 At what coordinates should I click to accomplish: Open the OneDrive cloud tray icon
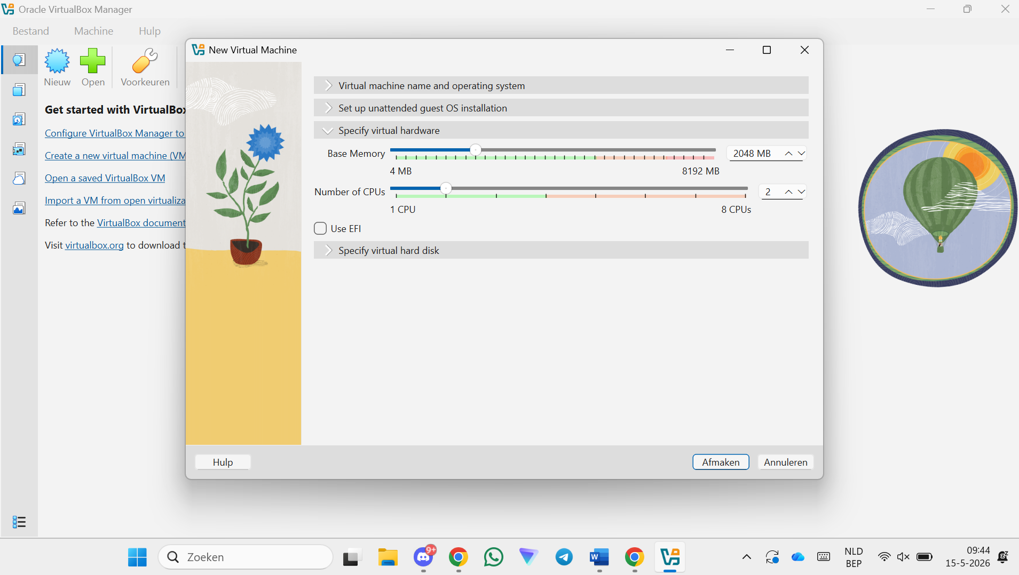(x=798, y=557)
